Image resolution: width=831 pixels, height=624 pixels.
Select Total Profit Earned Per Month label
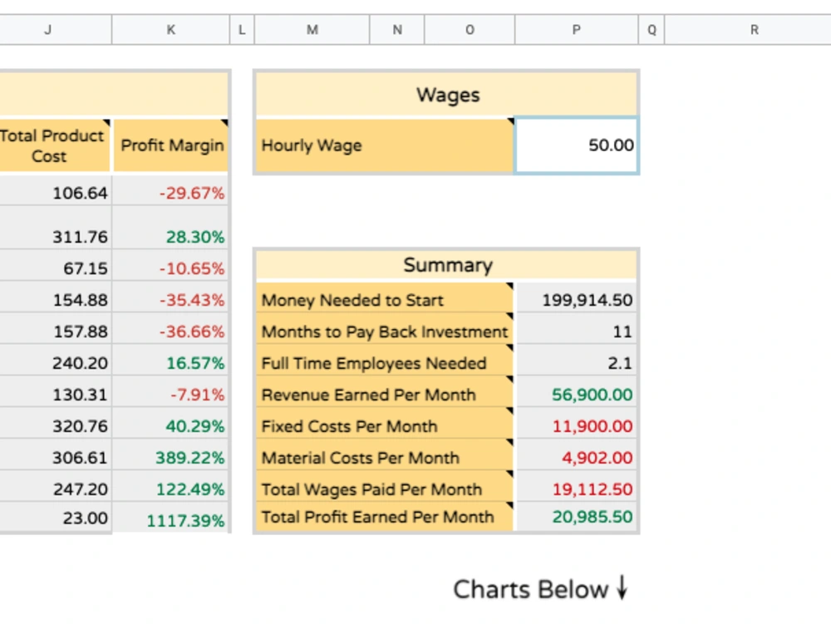click(385, 517)
